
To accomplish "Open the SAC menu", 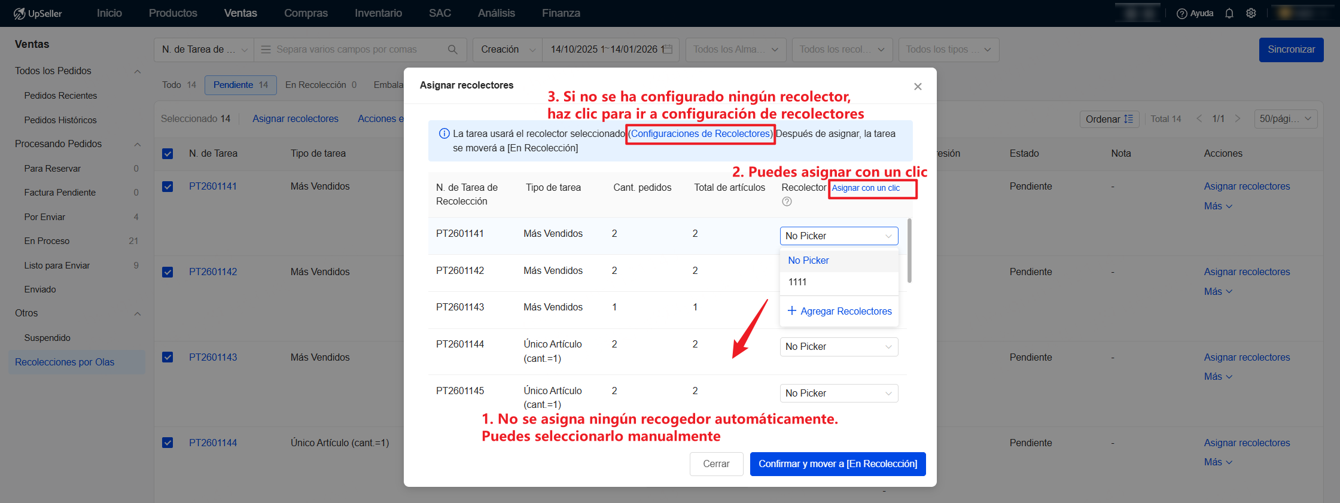I will coord(440,13).
